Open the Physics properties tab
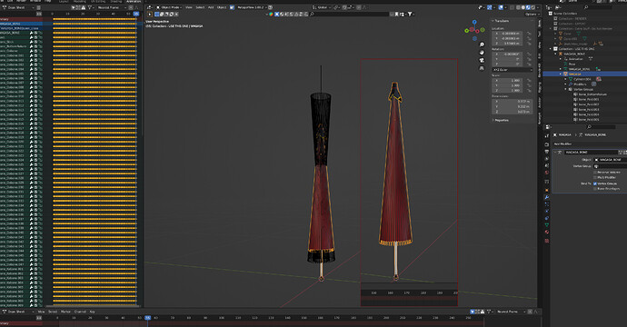Viewport: 627px width, 327px height. tap(547, 211)
